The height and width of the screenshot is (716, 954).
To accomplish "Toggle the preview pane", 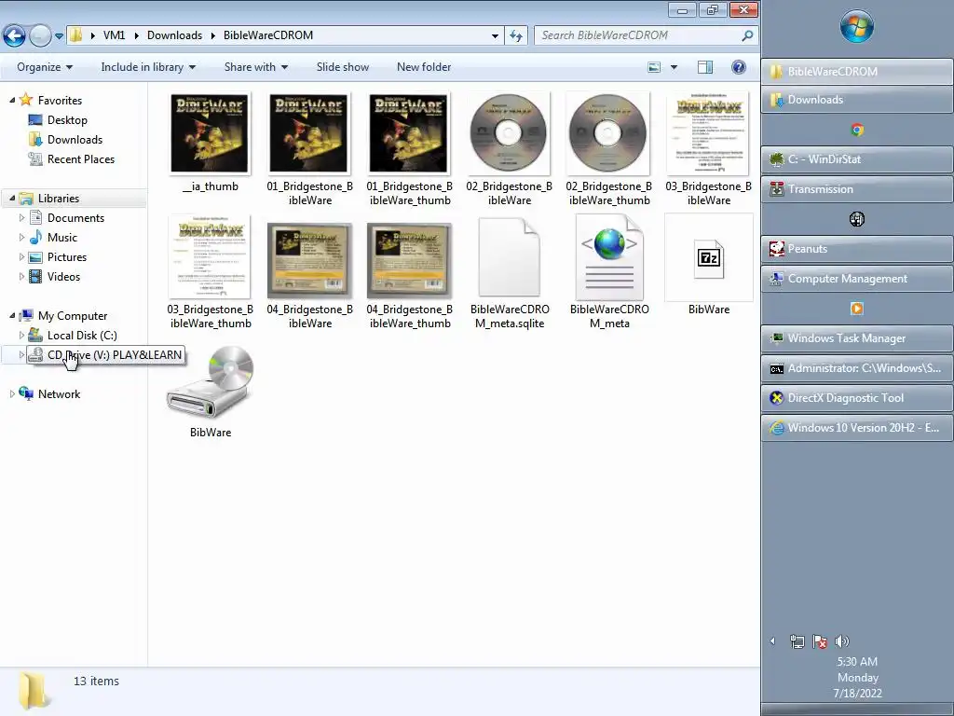I will click(x=705, y=67).
